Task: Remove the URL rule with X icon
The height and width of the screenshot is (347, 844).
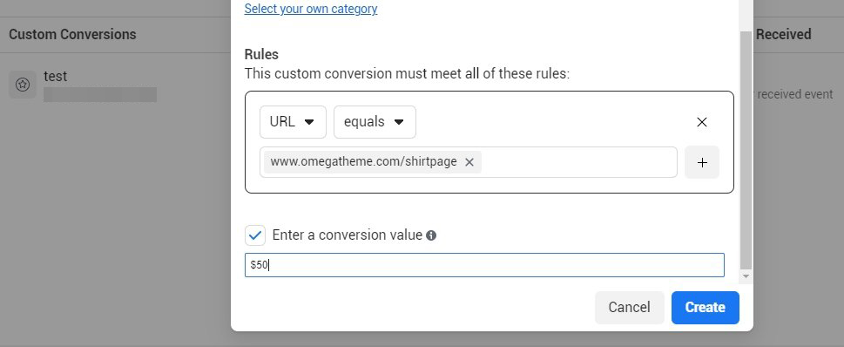Action: 701,122
